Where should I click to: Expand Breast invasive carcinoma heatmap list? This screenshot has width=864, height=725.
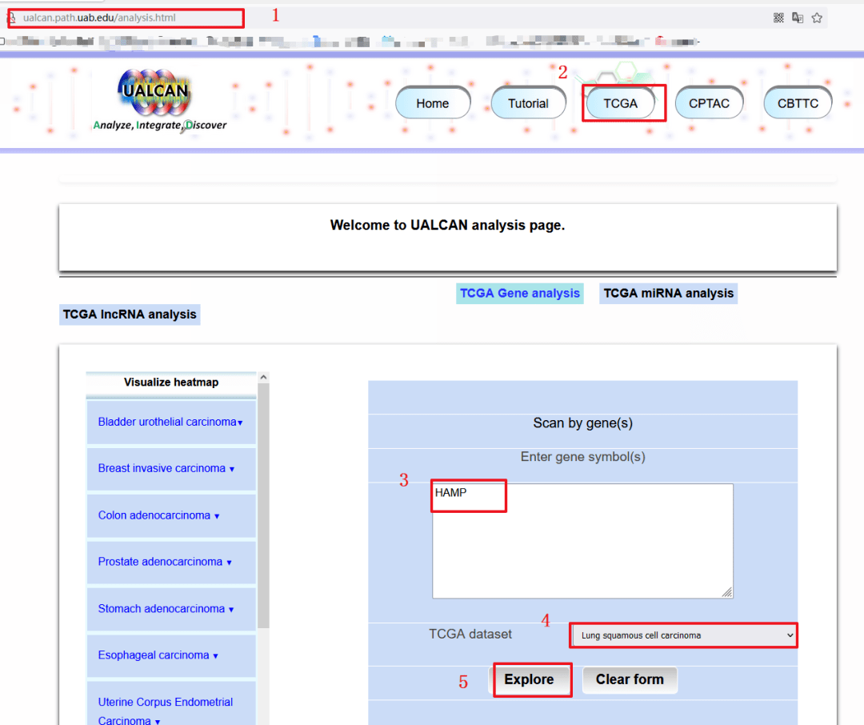(171, 469)
